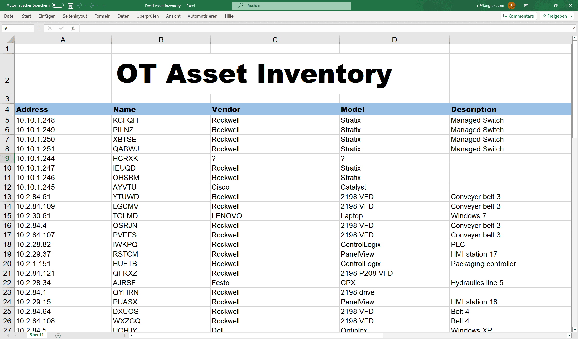Click the Address header cell
The width and height of the screenshot is (578, 339).
[x=63, y=109]
